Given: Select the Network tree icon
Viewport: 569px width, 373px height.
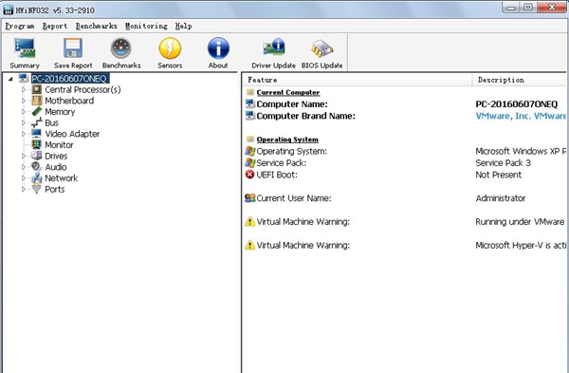Looking at the screenshot, I should pyautogui.click(x=37, y=178).
